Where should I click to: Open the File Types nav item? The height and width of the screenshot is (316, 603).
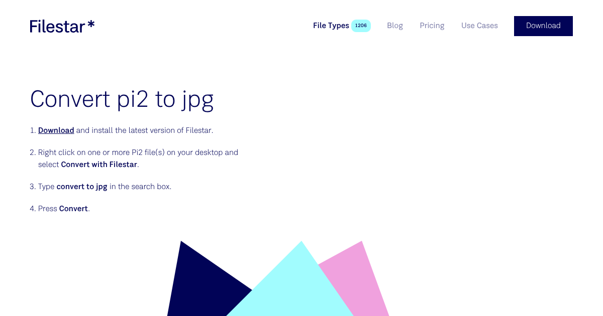click(331, 26)
